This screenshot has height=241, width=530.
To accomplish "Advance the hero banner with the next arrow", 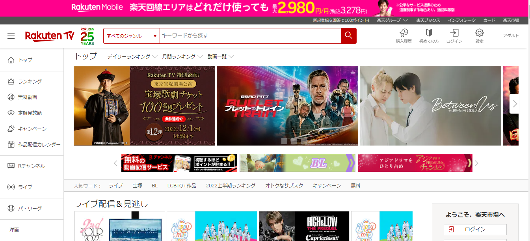I will pyautogui.click(x=515, y=104).
